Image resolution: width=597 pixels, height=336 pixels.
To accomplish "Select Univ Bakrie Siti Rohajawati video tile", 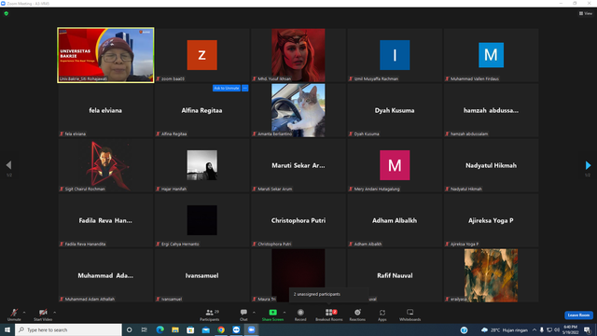I will tap(105, 55).
